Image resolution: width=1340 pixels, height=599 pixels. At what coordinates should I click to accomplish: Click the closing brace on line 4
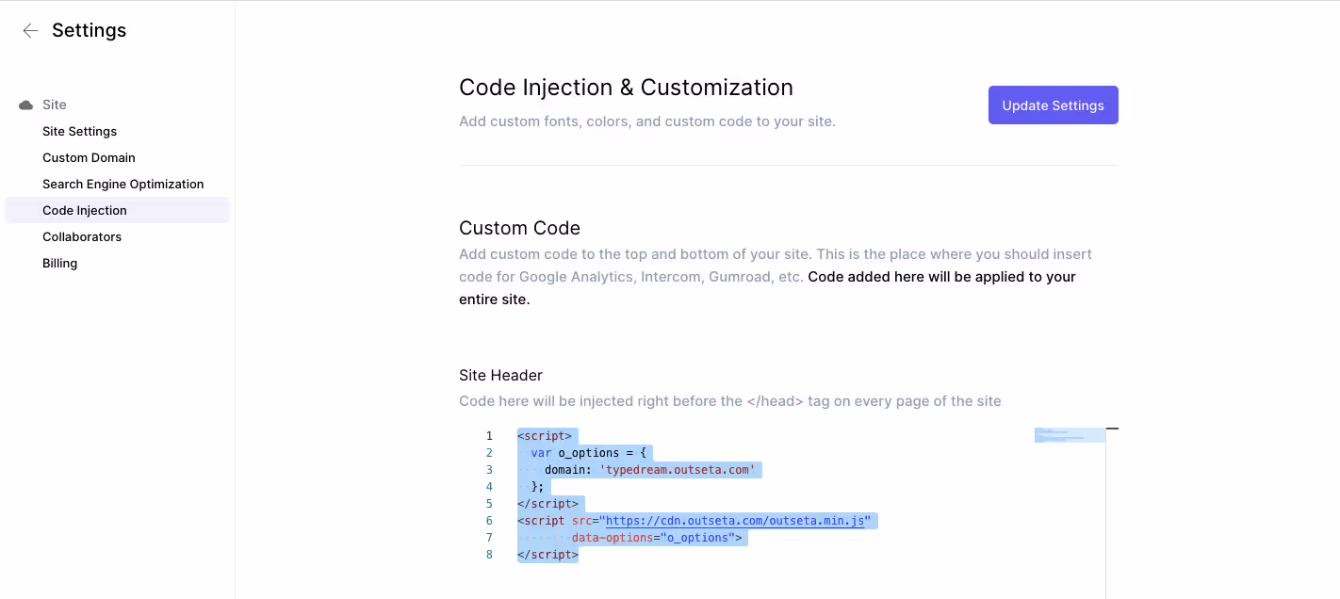[537, 487]
